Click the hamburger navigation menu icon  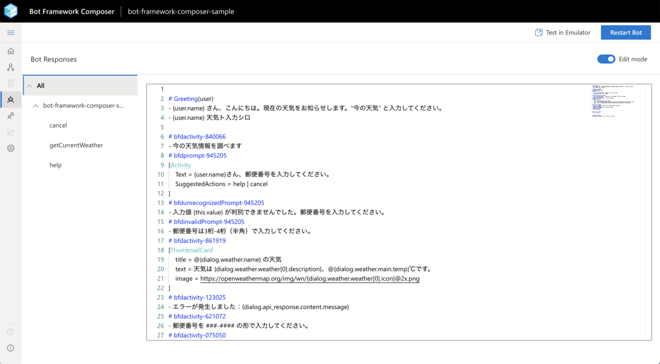tap(10, 32)
